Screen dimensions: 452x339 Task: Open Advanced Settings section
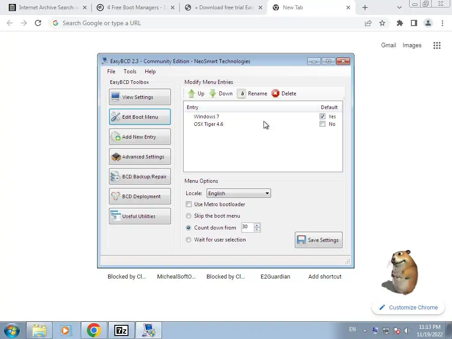pos(140,157)
